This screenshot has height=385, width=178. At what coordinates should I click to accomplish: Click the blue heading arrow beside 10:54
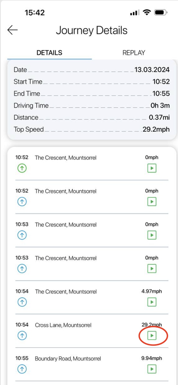point(22,302)
